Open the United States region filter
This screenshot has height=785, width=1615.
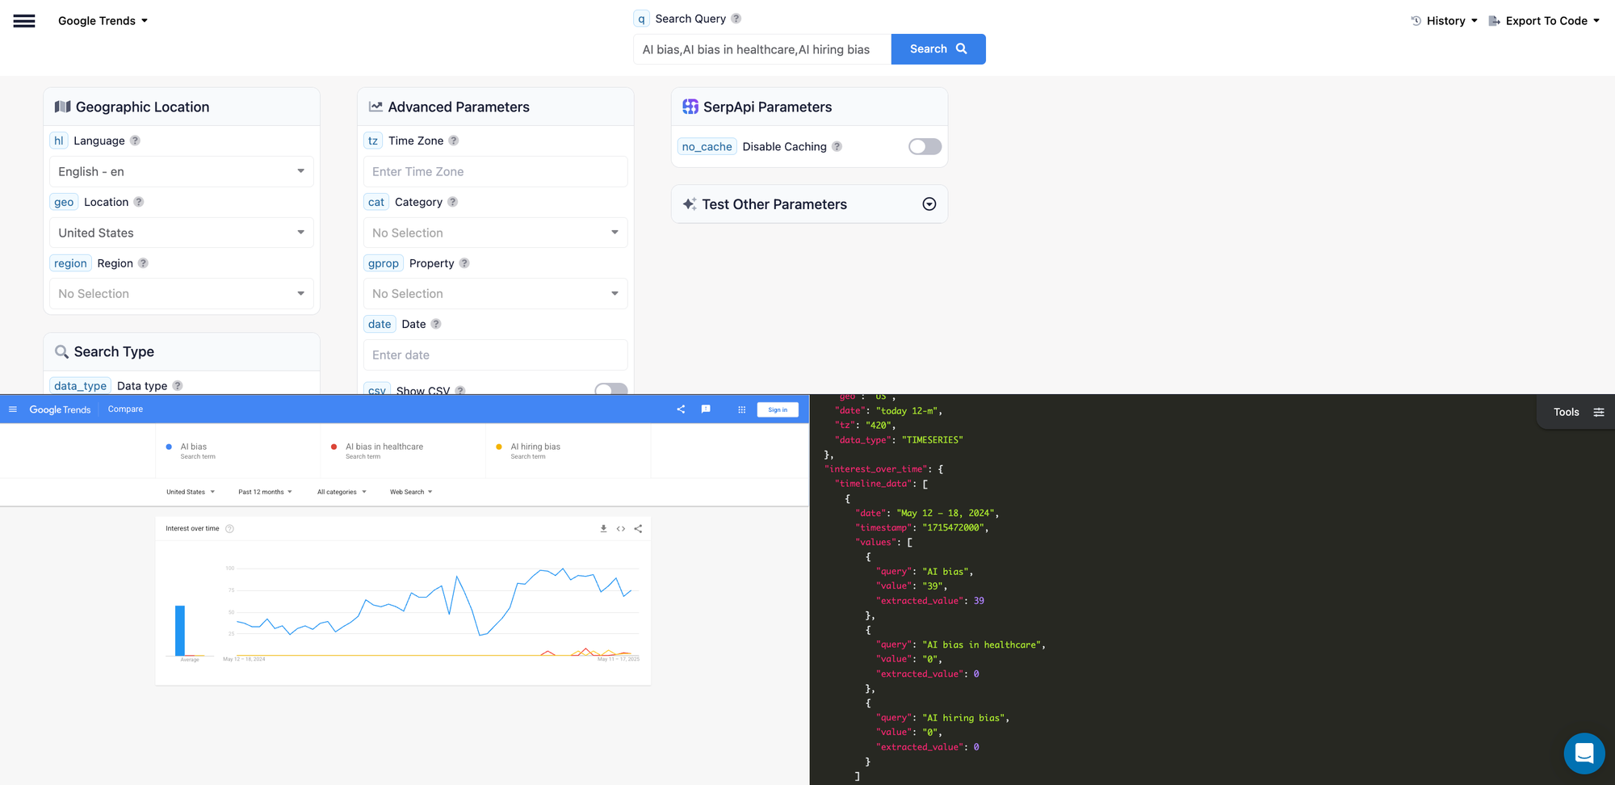191,492
